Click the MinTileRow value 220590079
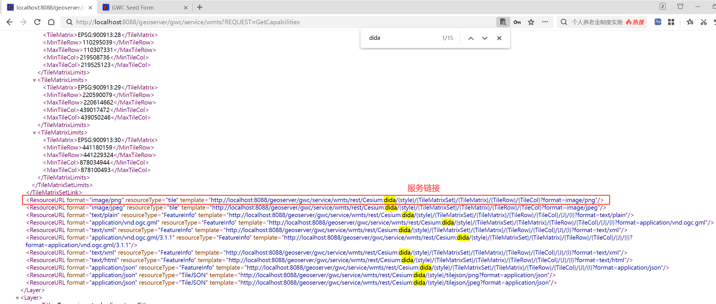The image size is (716, 304). click(x=97, y=95)
